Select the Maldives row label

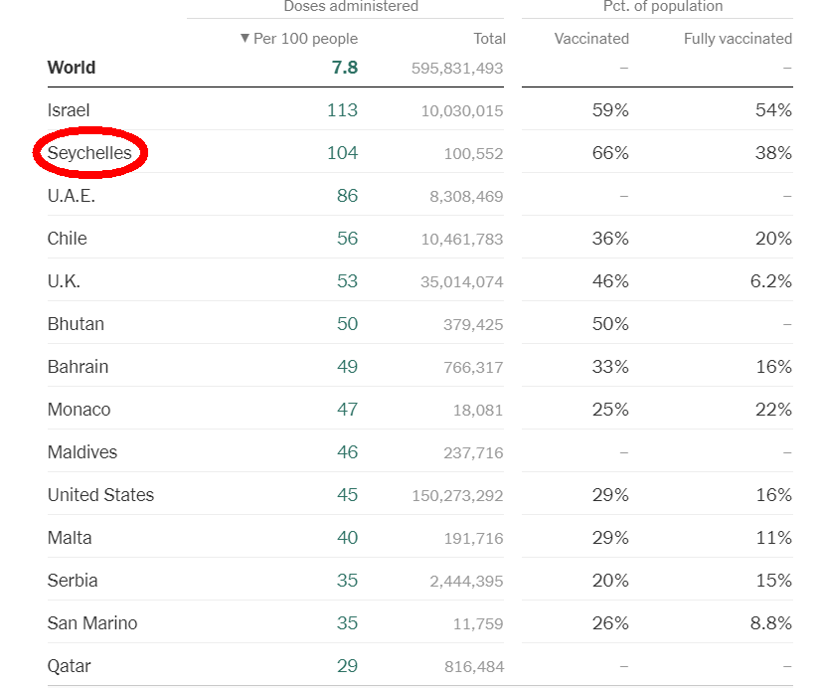pyautogui.click(x=82, y=452)
